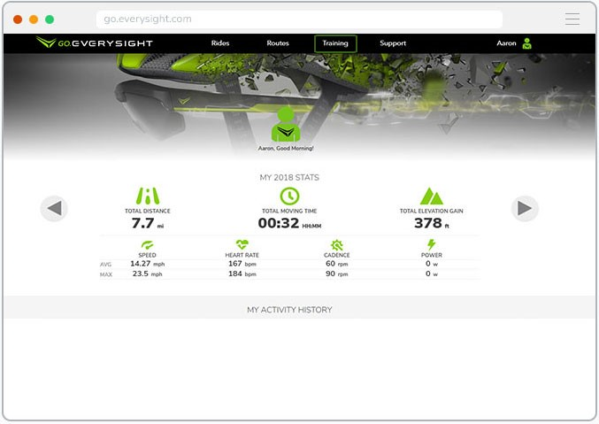
Task: Click the 14.27 mph average speed
Action: coord(147,264)
